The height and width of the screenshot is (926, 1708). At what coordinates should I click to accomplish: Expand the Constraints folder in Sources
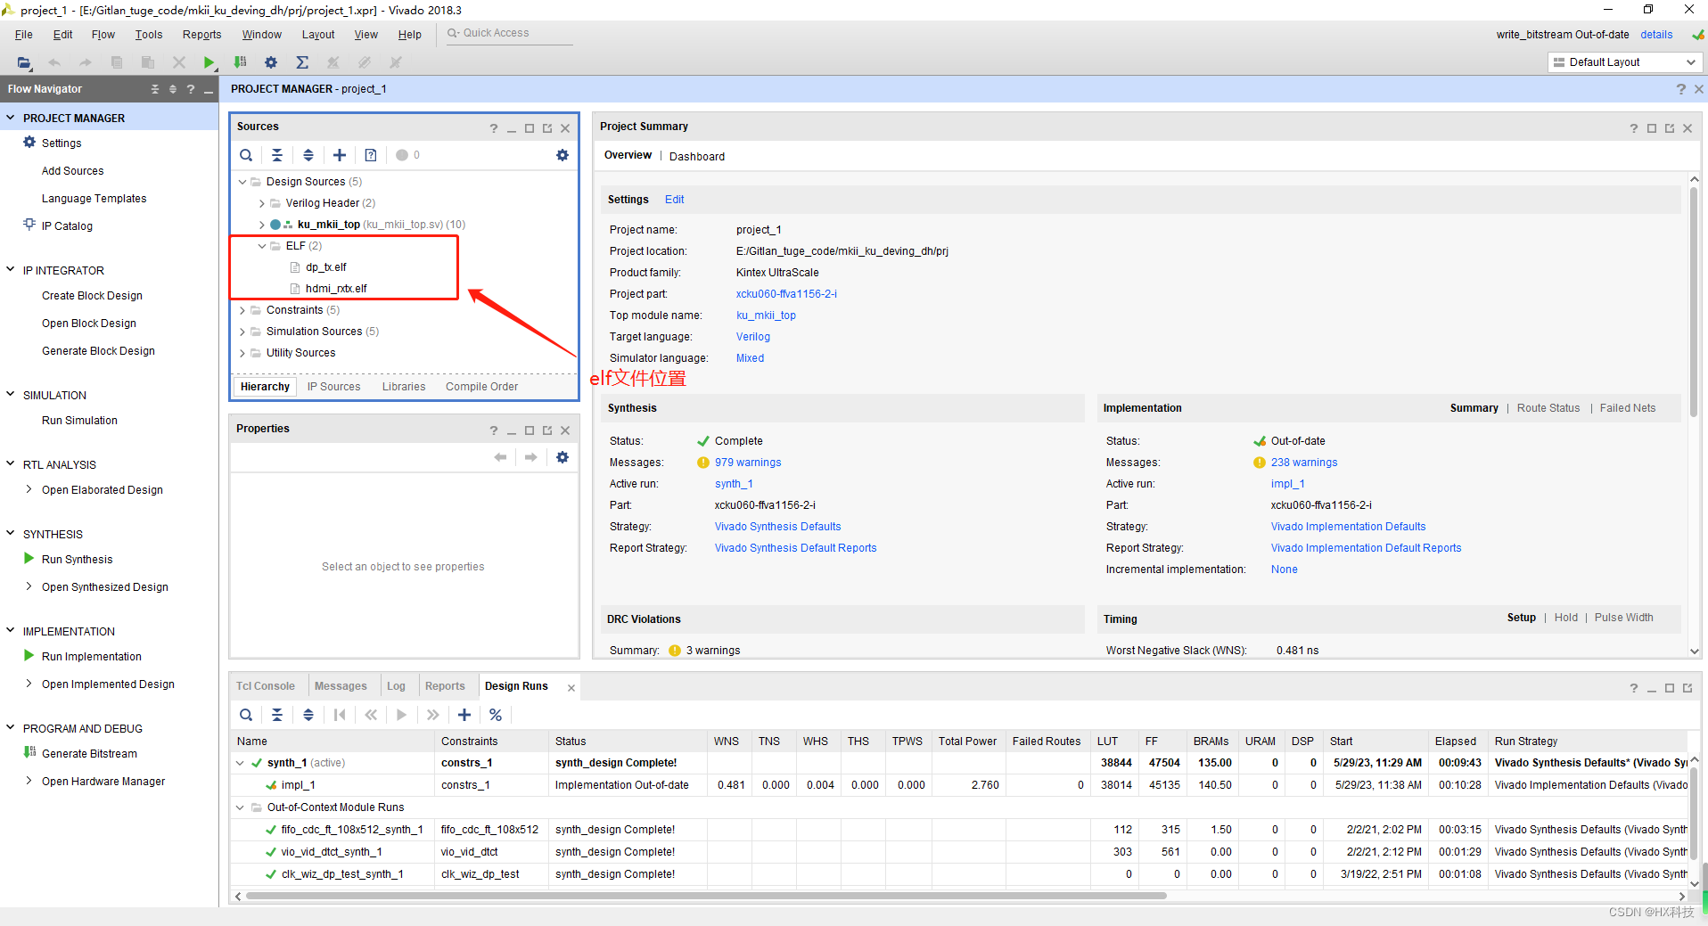coord(242,310)
